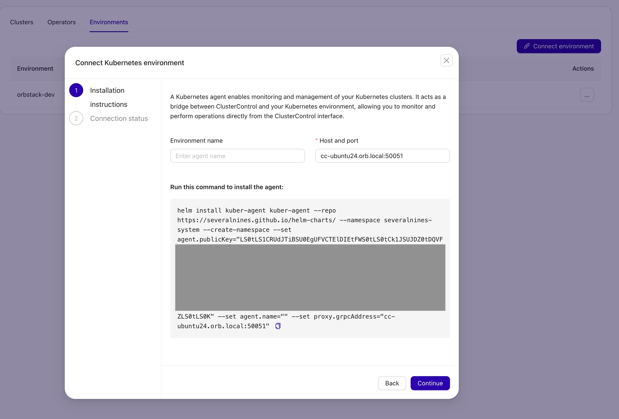Click the Environment column header
Viewport: 619px width, 419px height.
coord(35,68)
